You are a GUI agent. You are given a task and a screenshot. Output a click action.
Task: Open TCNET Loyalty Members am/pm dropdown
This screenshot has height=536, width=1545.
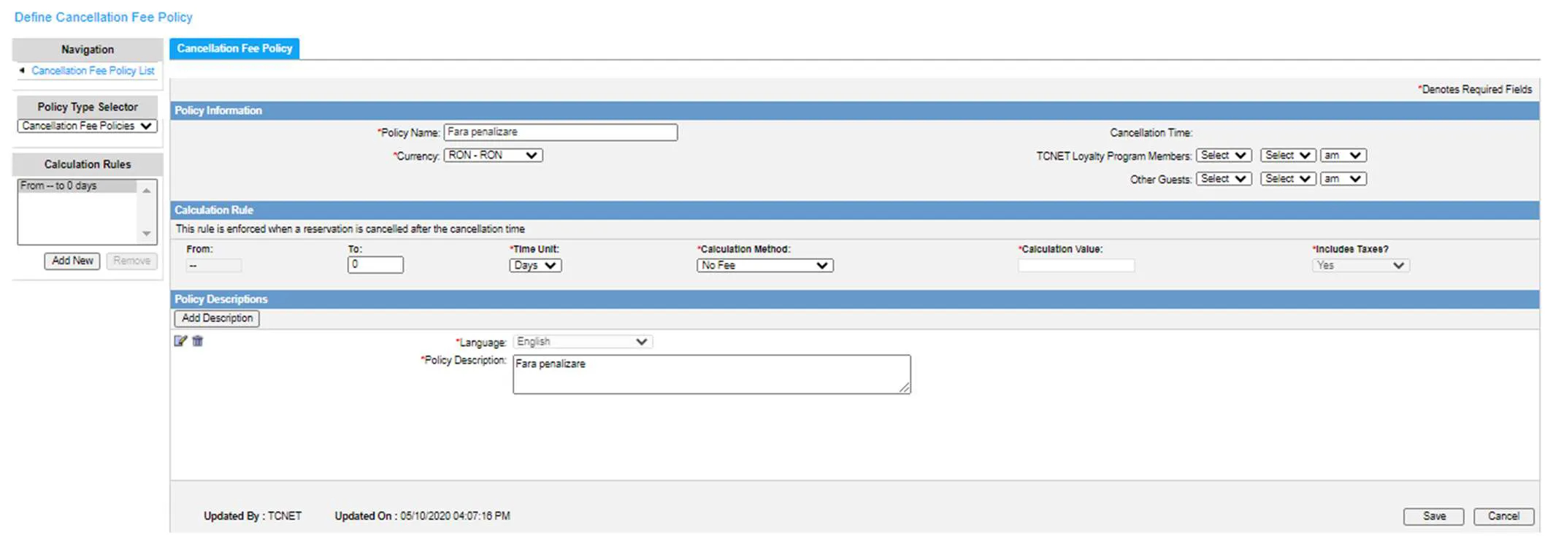(1343, 156)
